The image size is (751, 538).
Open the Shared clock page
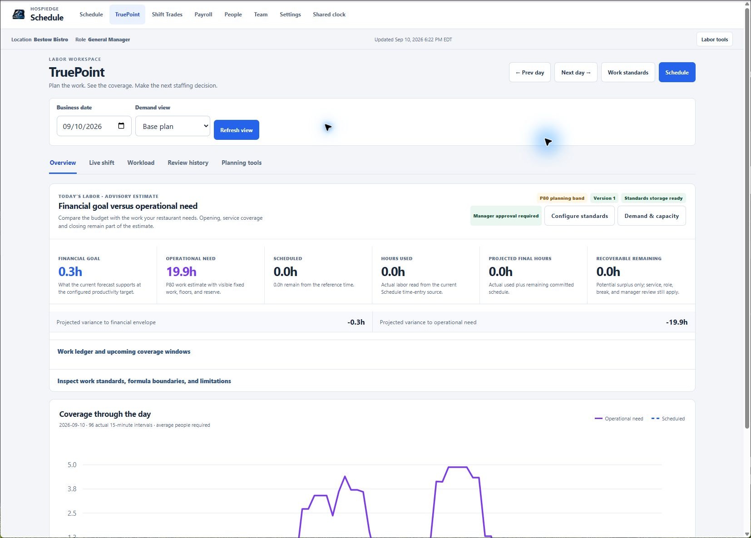coord(329,15)
